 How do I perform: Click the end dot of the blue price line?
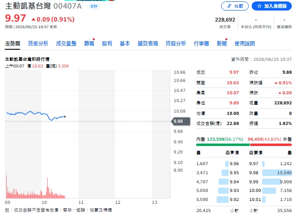pyautogui.click(x=65, y=117)
